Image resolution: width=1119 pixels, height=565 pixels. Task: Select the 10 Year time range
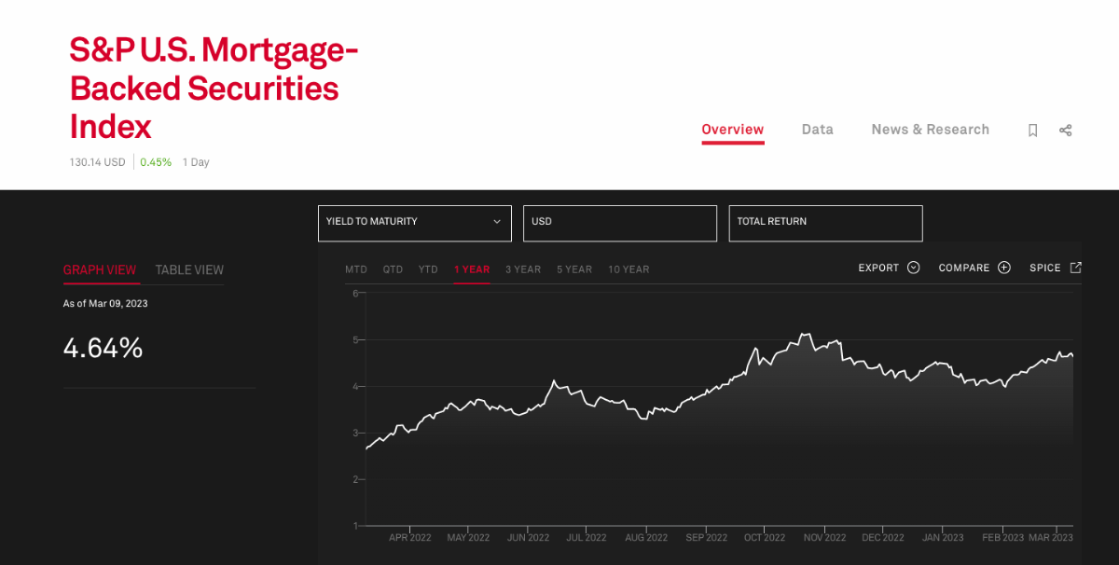pos(629,269)
